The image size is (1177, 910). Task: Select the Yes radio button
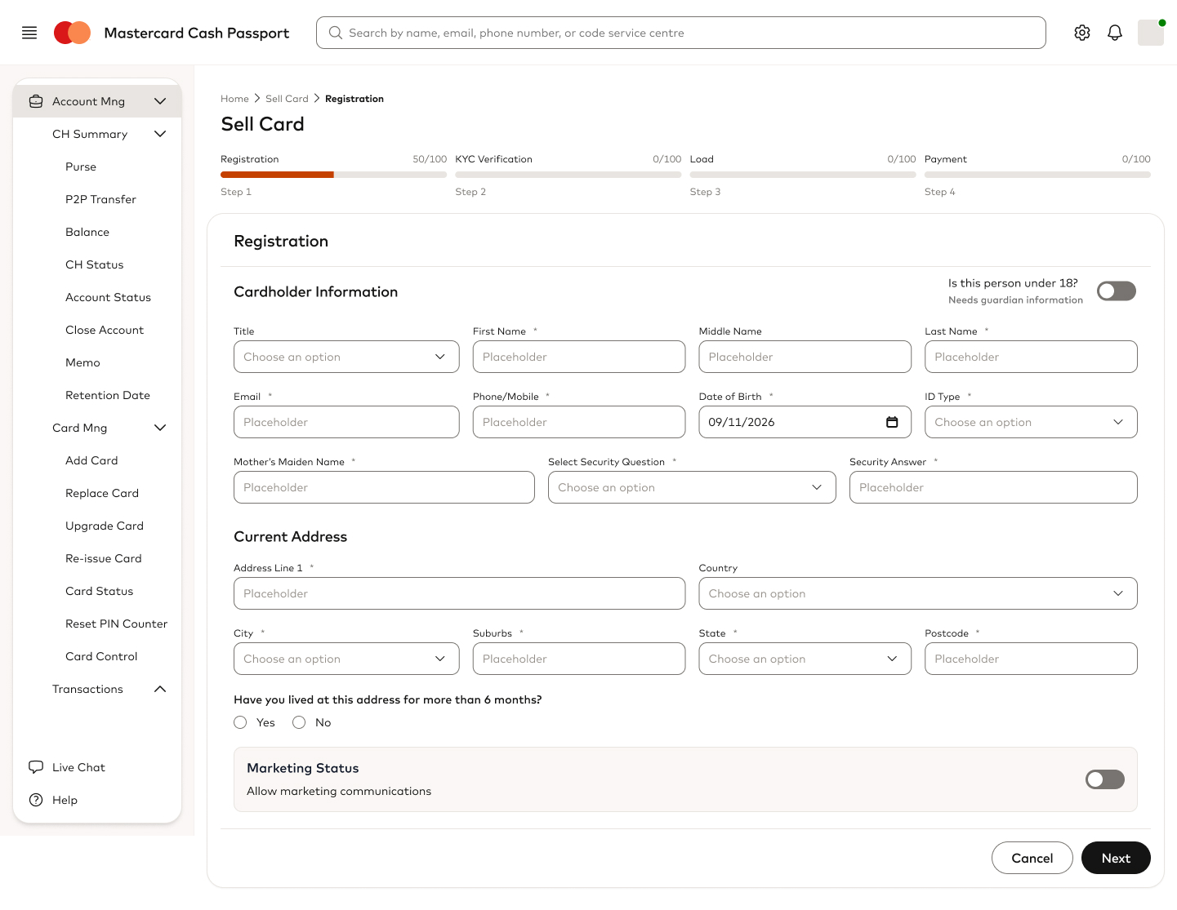240,722
